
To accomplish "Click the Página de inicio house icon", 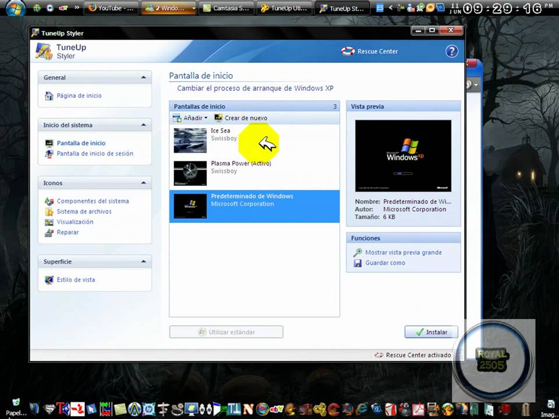I will click(49, 96).
